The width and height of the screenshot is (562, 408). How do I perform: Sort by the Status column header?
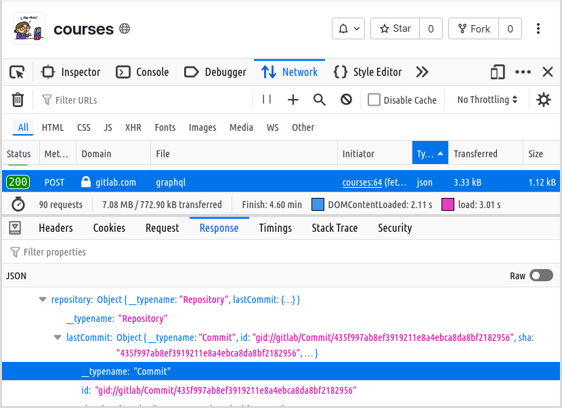[20, 154]
